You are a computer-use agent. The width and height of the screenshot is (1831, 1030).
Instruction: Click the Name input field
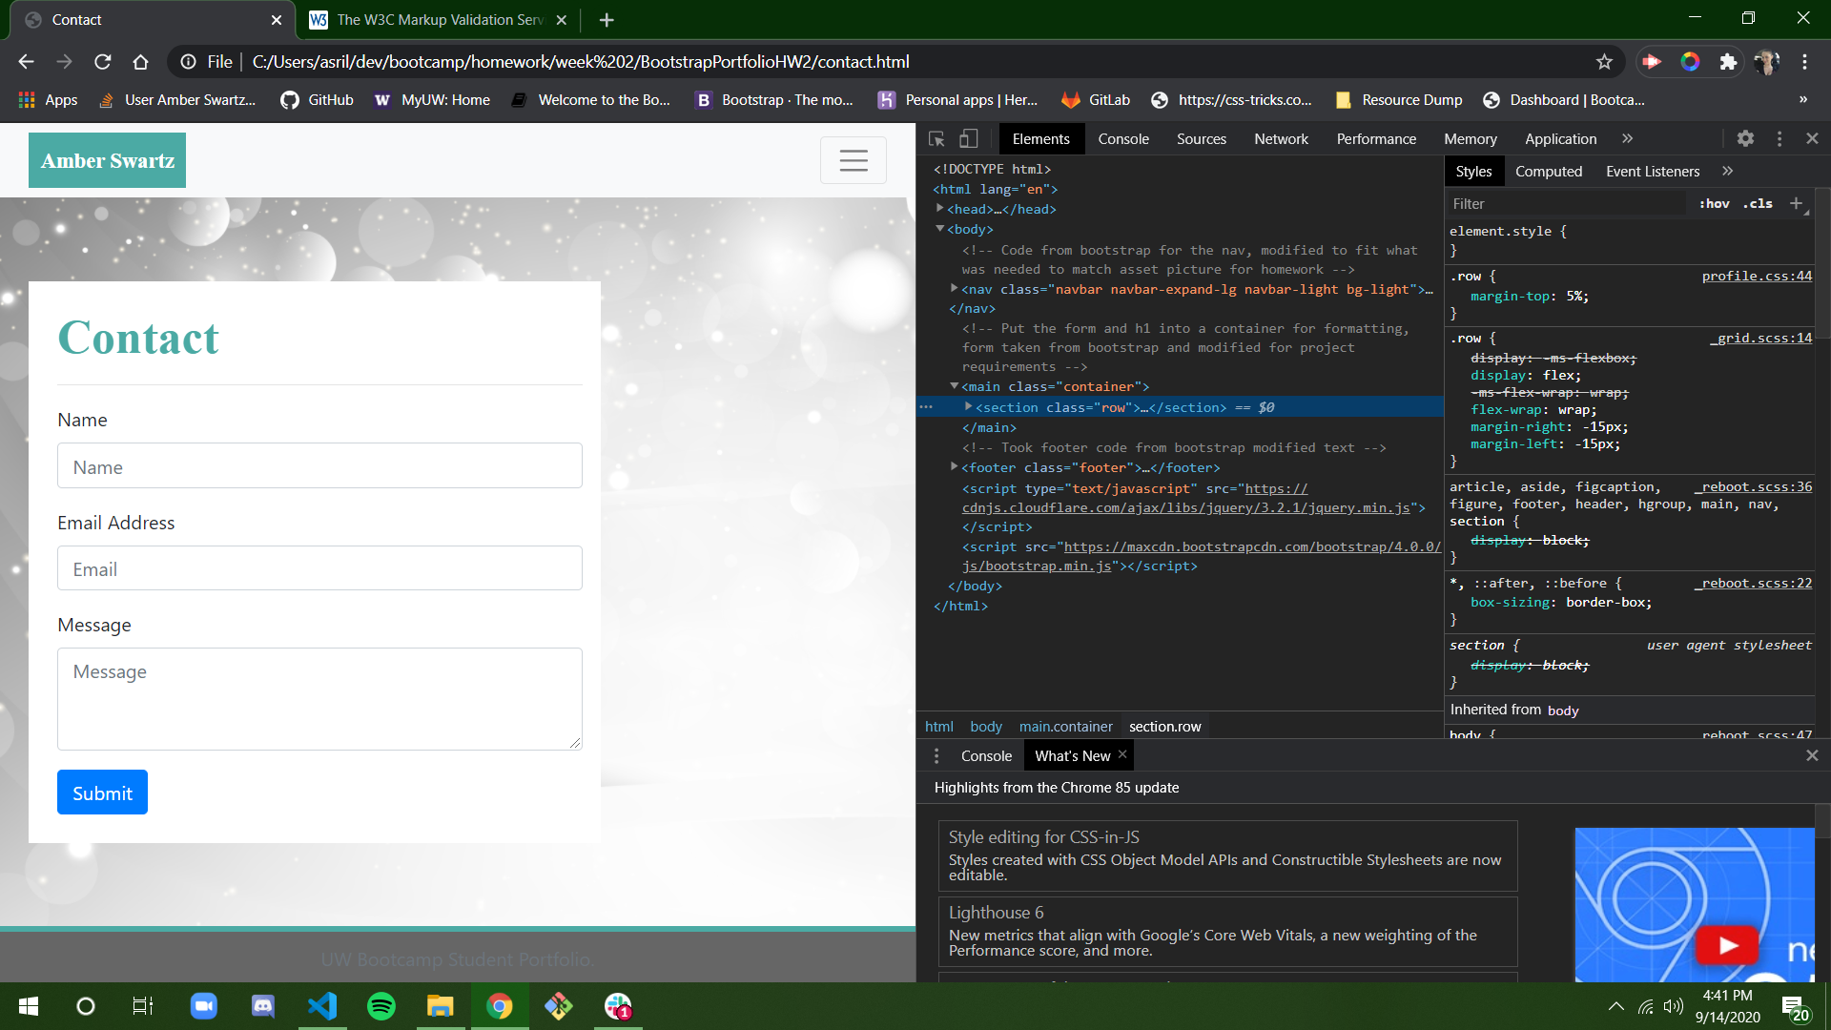[x=319, y=465]
